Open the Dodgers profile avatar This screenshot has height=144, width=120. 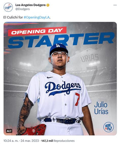click(x=8, y=7)
